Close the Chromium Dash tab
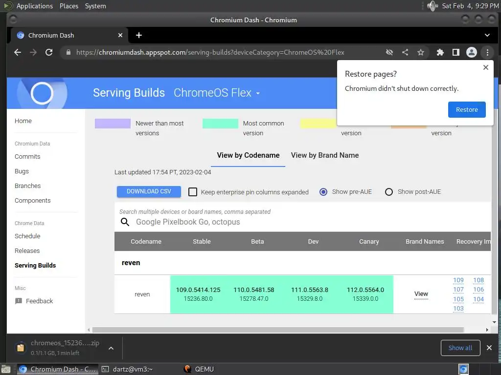Viewport: 501px width, 375px height. pyautogui.click(x=120, y=35)
